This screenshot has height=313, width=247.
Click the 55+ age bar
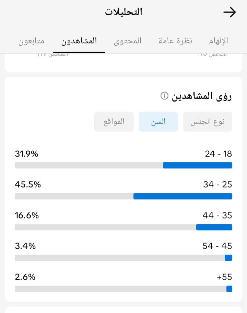[x=123, y=289]
